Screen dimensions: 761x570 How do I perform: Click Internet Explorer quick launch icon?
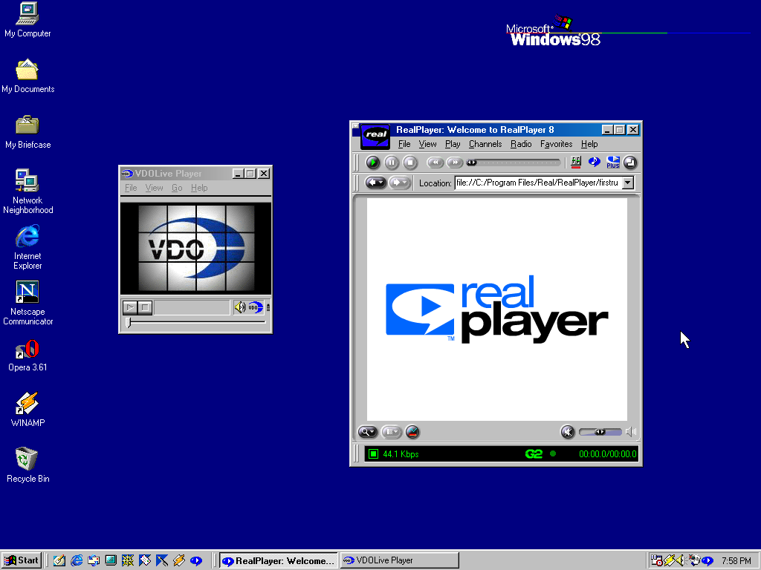[77, 561]
